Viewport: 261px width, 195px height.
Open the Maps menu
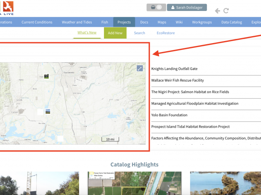click(x=162, y=22)
